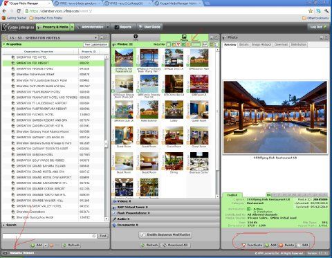Select the SHERATON FES HOTEL row
The width and height of the screenshot is (332, 258).
(x=53, y=57)
